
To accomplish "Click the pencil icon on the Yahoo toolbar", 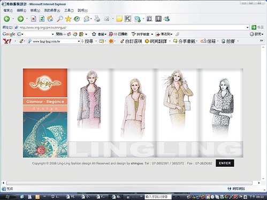I will point(21,41).
